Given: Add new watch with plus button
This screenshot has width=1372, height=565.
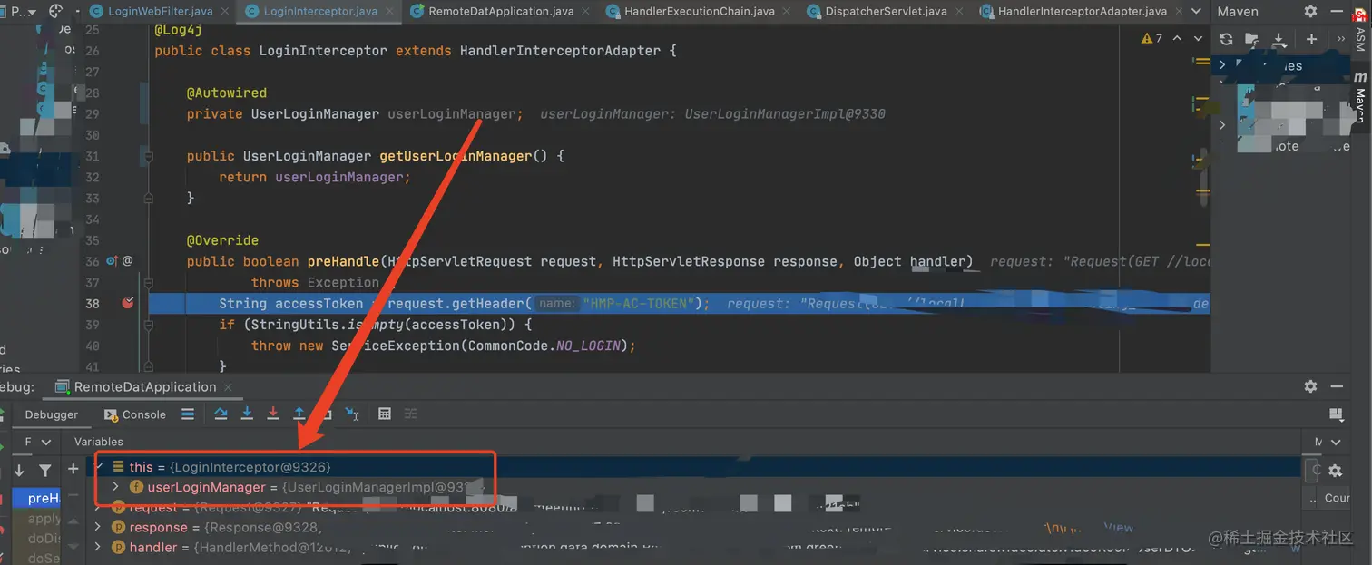Looking at the screenshot, I should [x=73, y=469].
